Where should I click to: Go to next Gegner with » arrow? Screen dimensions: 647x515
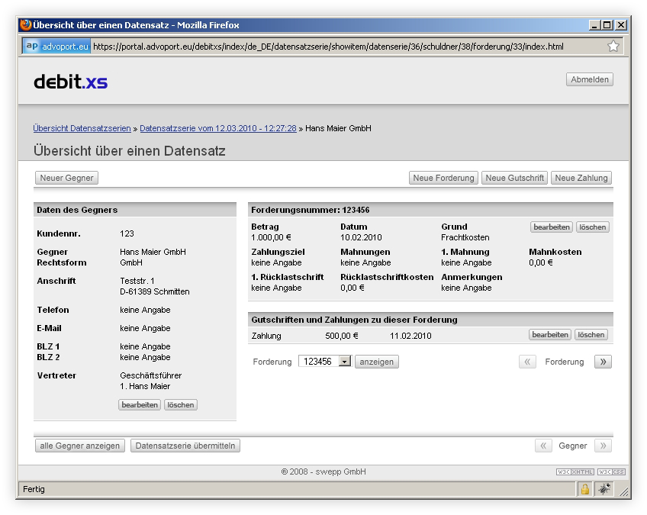[603, 446]
